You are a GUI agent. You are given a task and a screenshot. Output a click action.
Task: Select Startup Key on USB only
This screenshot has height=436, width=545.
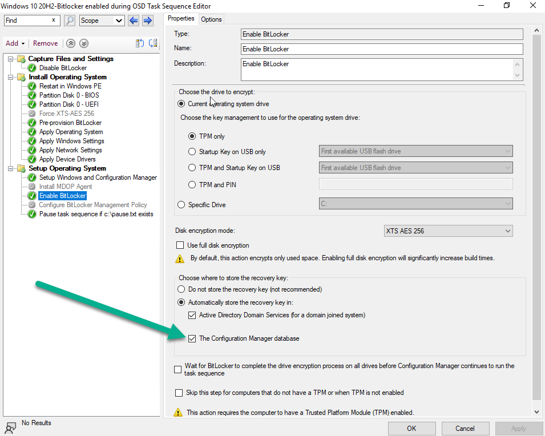192,152
